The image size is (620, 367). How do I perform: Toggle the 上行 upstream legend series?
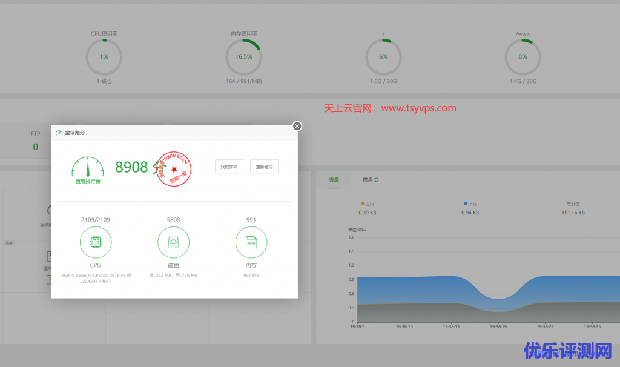pos(368,204)
